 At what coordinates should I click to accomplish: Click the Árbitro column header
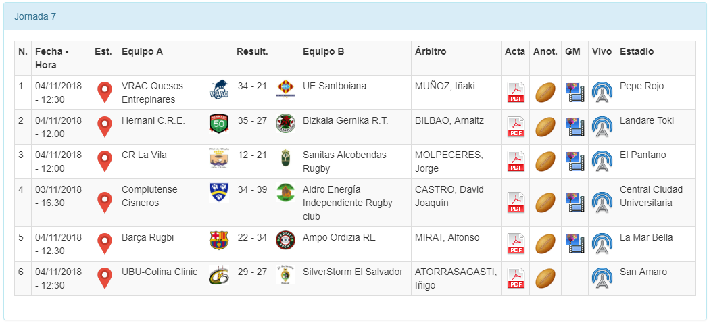pyautogui.click(x=431, y=51)
